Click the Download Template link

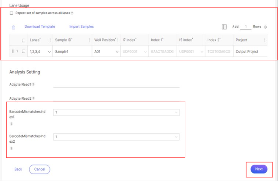(39, 27)
